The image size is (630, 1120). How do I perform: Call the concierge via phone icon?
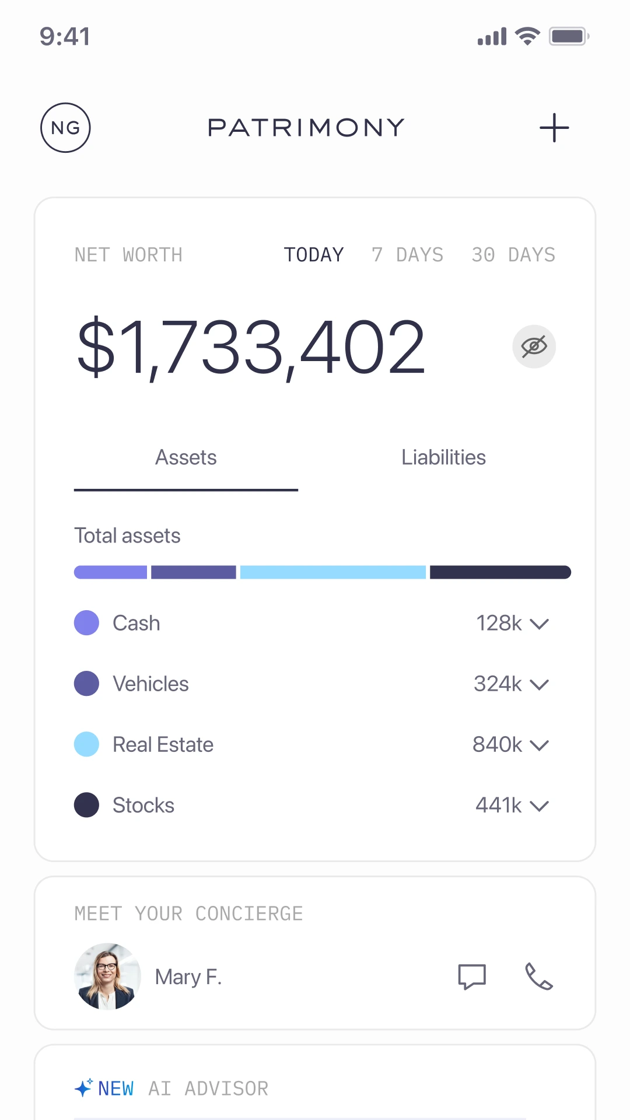pos(538,977)
